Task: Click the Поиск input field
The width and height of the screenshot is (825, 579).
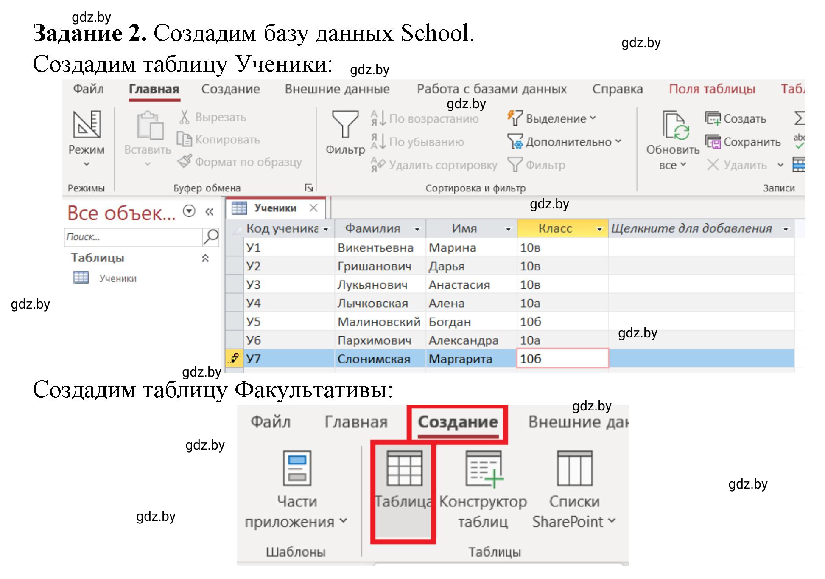Action: 134,237
